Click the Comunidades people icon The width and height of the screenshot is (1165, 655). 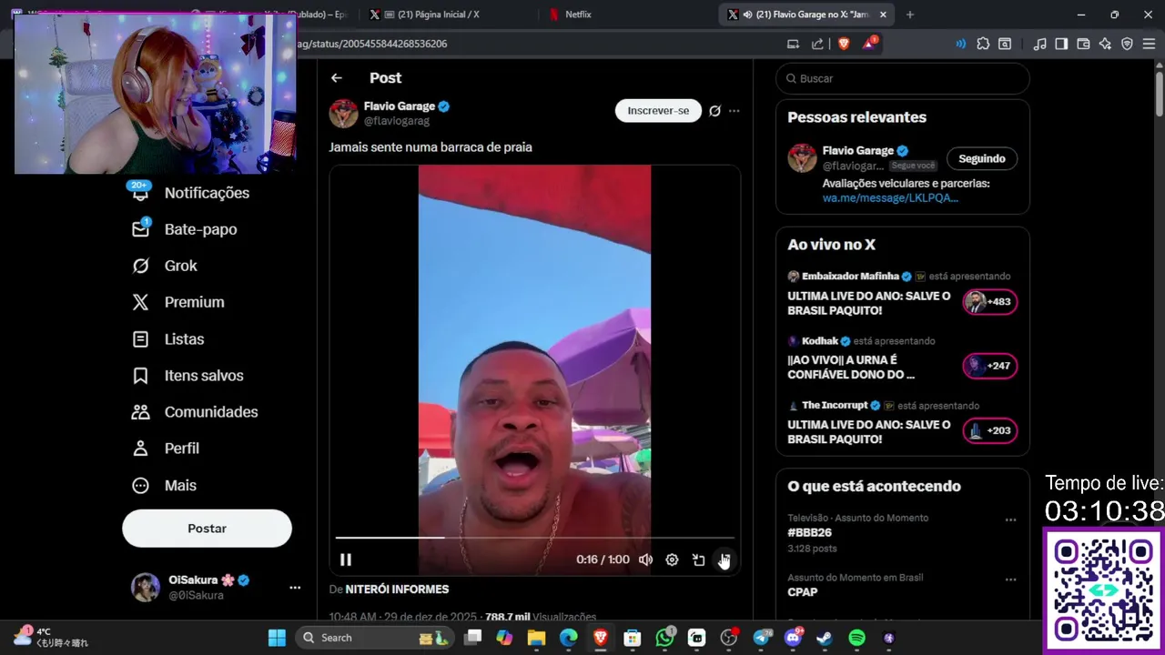click(140, 412)
